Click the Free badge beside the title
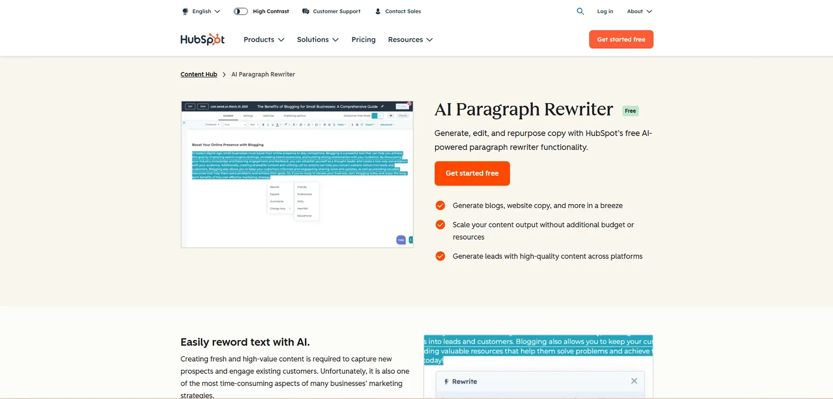Viewport: 833px width, 399px height. click(630, 111)
